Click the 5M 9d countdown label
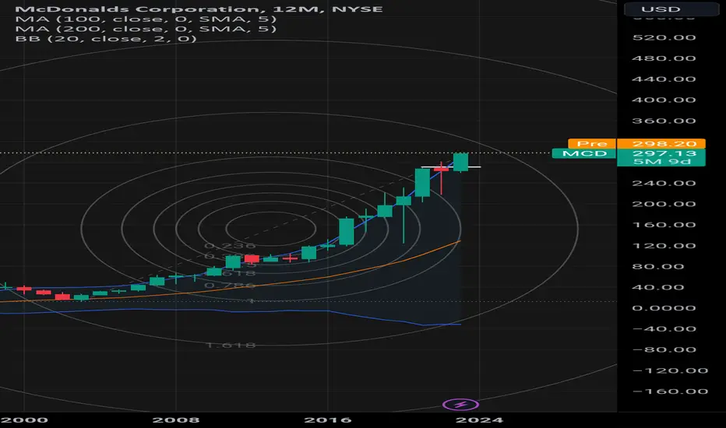This screenshot has height=428, width=726. (x=661, y=162)
